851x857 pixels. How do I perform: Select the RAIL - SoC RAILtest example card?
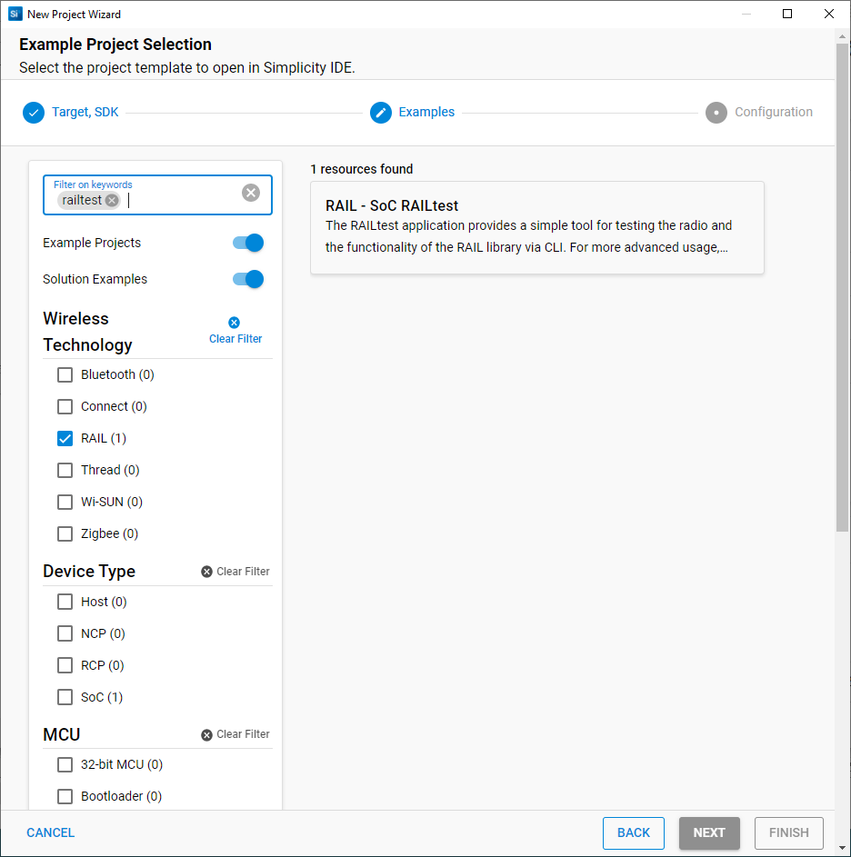pos(536,227)
